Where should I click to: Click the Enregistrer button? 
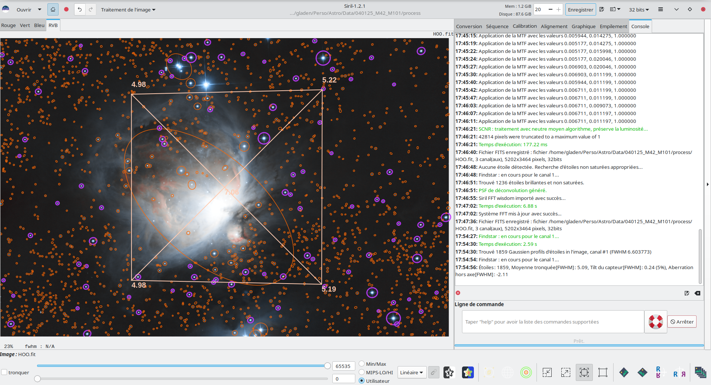(x=581, y=10)
